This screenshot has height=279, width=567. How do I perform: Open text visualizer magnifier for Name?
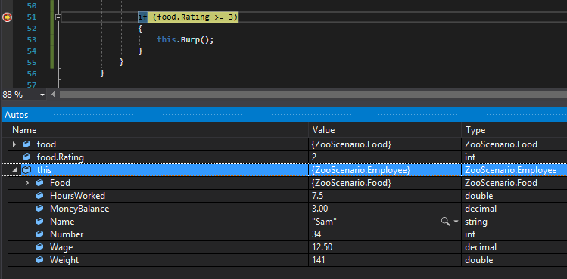pyautogui.click(x=445, y=222)
